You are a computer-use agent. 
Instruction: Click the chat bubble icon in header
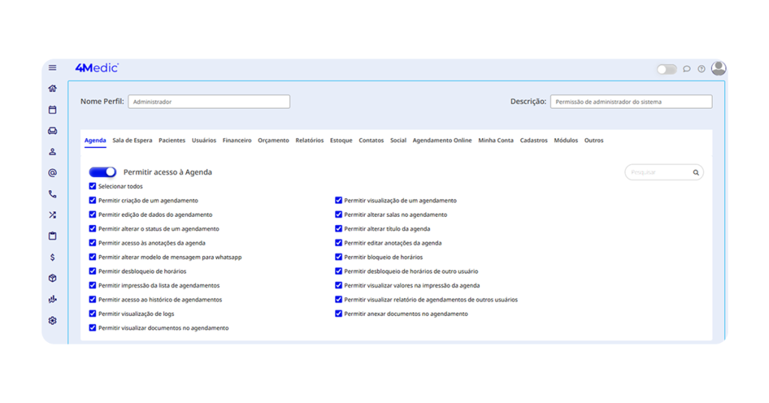(686, 69)
